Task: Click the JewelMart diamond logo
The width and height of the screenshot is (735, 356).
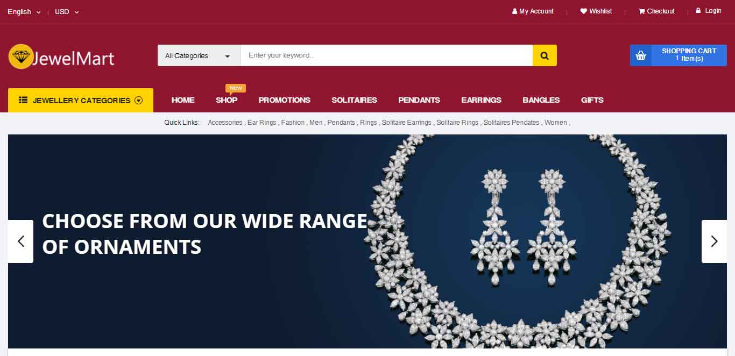Action: tap(21, 56)
